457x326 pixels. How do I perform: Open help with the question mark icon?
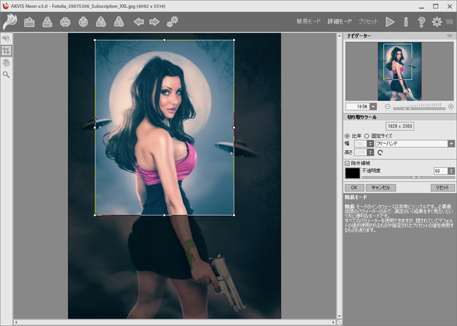[421, 22]
